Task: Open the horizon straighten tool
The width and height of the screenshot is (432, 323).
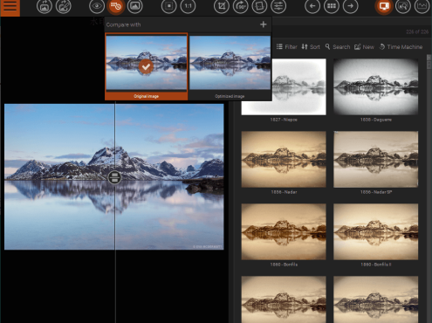Action: click(x=259, y=6)
